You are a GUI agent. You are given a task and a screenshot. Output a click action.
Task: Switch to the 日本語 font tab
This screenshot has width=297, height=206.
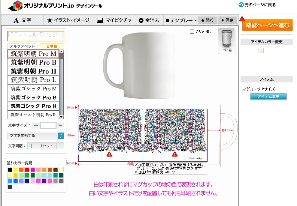52,46
